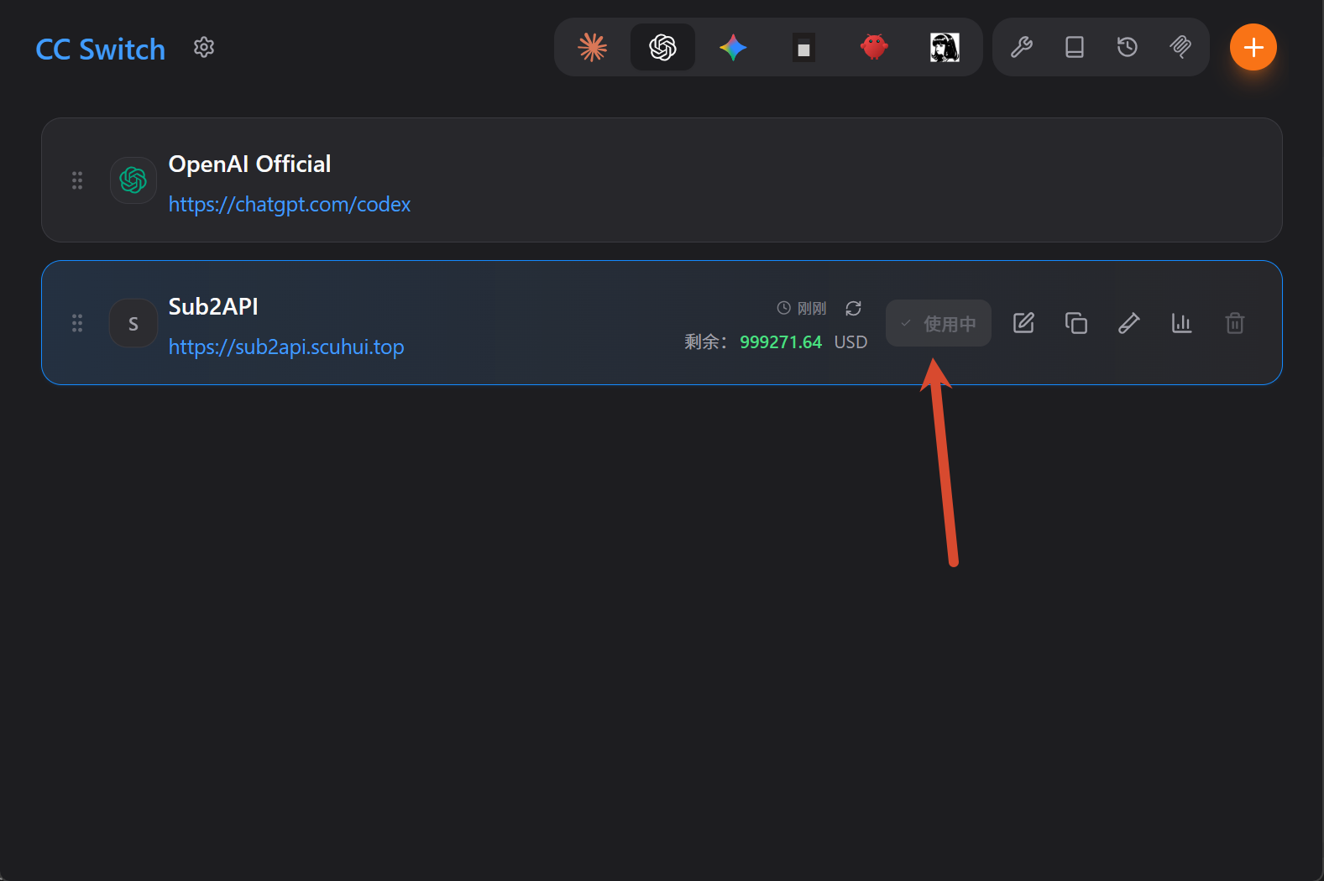Click the CC Switch app title
1324x881 pixels.
(101, 50)
